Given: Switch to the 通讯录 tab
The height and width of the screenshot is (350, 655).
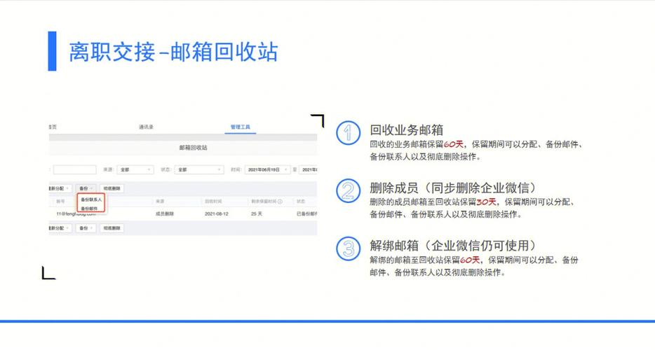Looking at the screenshot, I should (x=146, y=127).
